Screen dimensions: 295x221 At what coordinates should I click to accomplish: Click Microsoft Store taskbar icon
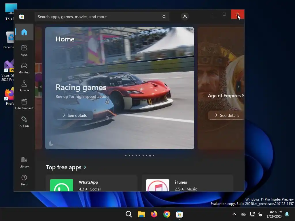pos(179,214)
